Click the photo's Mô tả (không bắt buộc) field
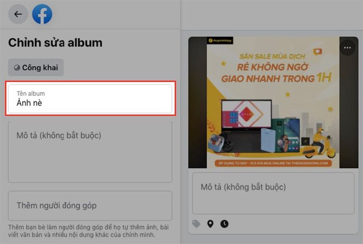The image size is (363, 244). tap(273, 193)
